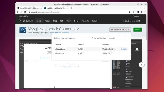
Task: Click the share page icon in address bar
Action: (x=130, y=12)
